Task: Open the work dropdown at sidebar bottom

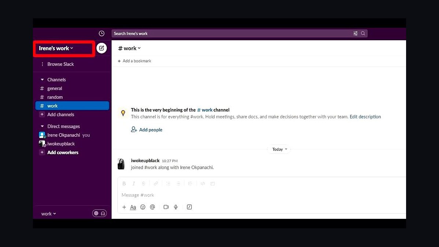Action: pos(49,214)
